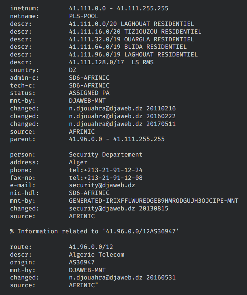Click the n.djouahra@djaweb.dz 20110216 changed entry
Screen dimensions: 247x295
(x=122, y=109)
